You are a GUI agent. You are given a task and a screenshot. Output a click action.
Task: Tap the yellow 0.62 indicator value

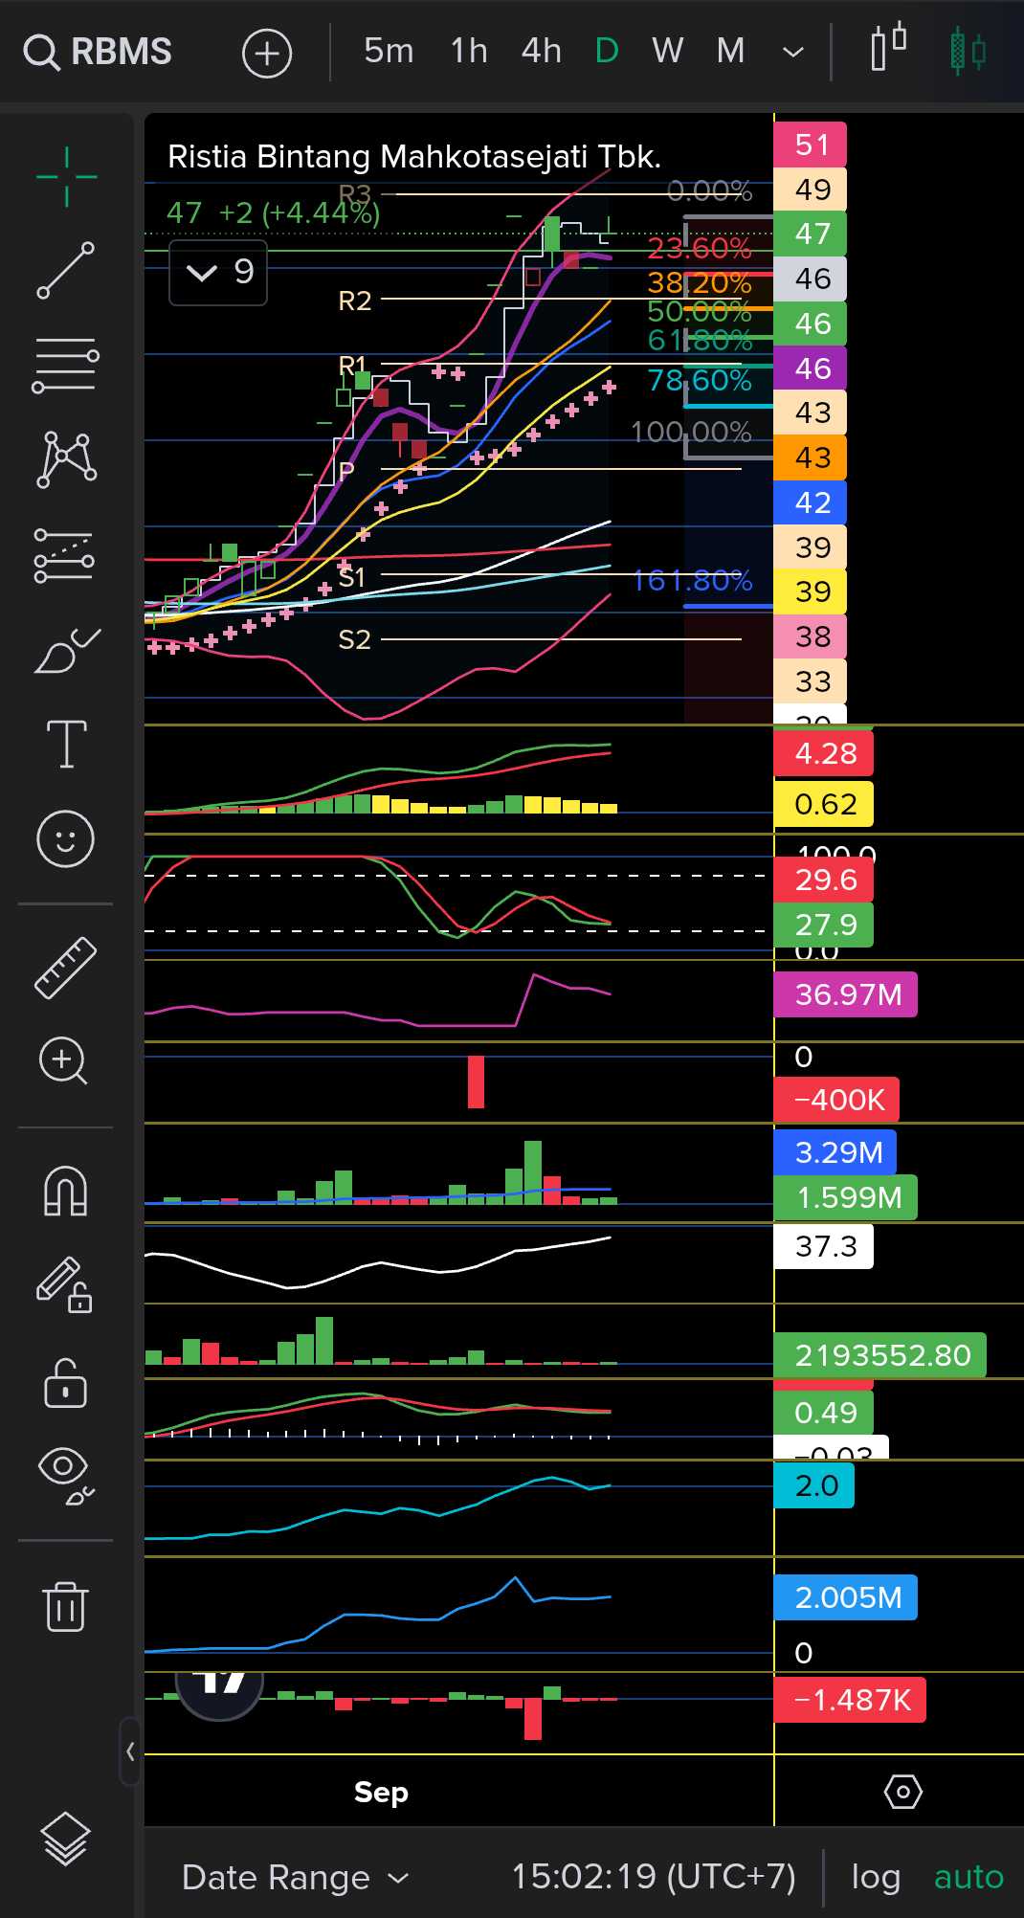tap(824, 804)
